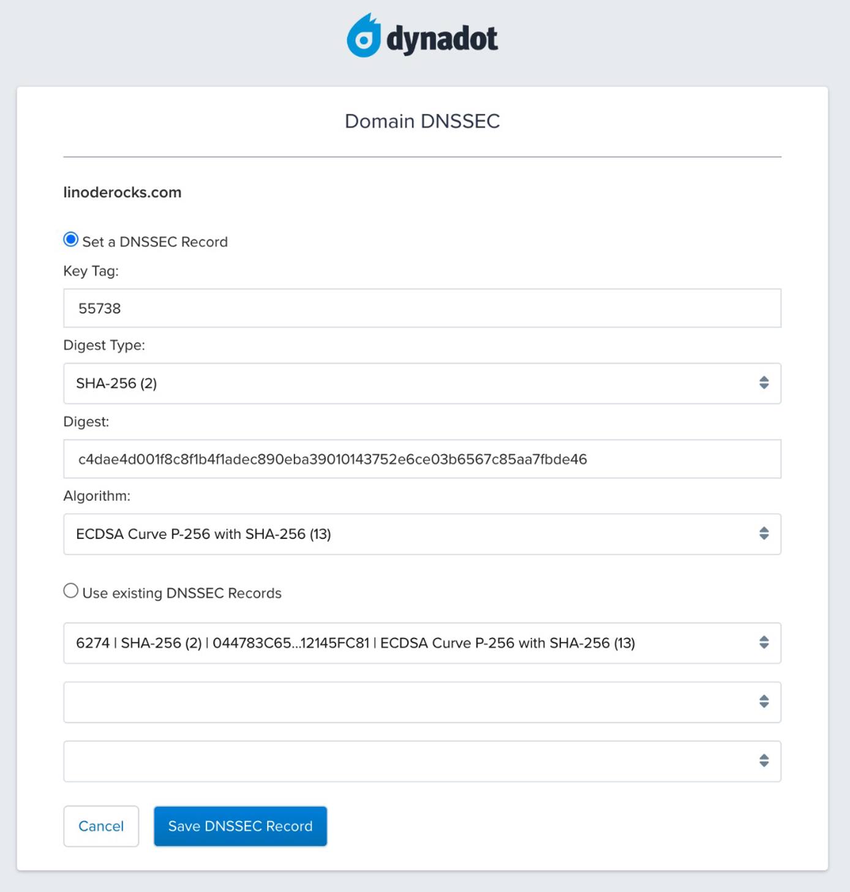Enable the currently unselected DNSSEC radio choice
The width and height of the screenshot is (850, 892).
coord(70,590)
